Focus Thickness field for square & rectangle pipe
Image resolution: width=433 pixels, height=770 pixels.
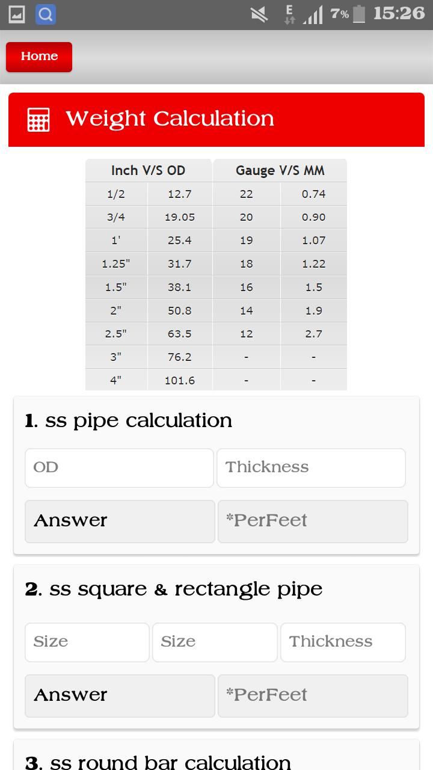[x=343, y=642]
